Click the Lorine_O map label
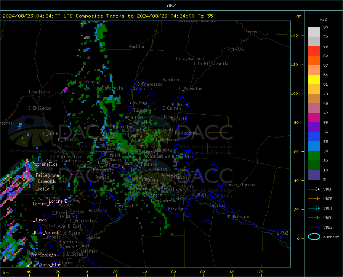Viewport: 343px width, 277px height. tap(42, 204)
